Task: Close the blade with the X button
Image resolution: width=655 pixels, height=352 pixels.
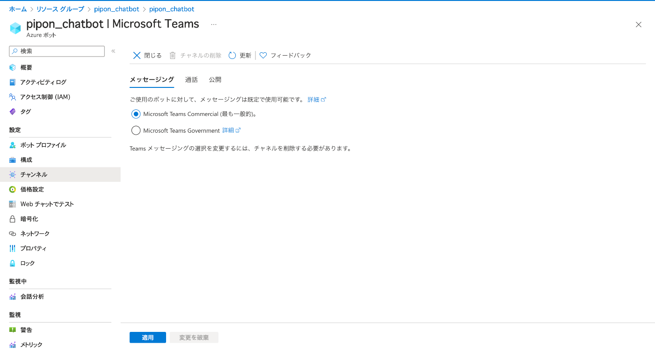Action: 639,25
